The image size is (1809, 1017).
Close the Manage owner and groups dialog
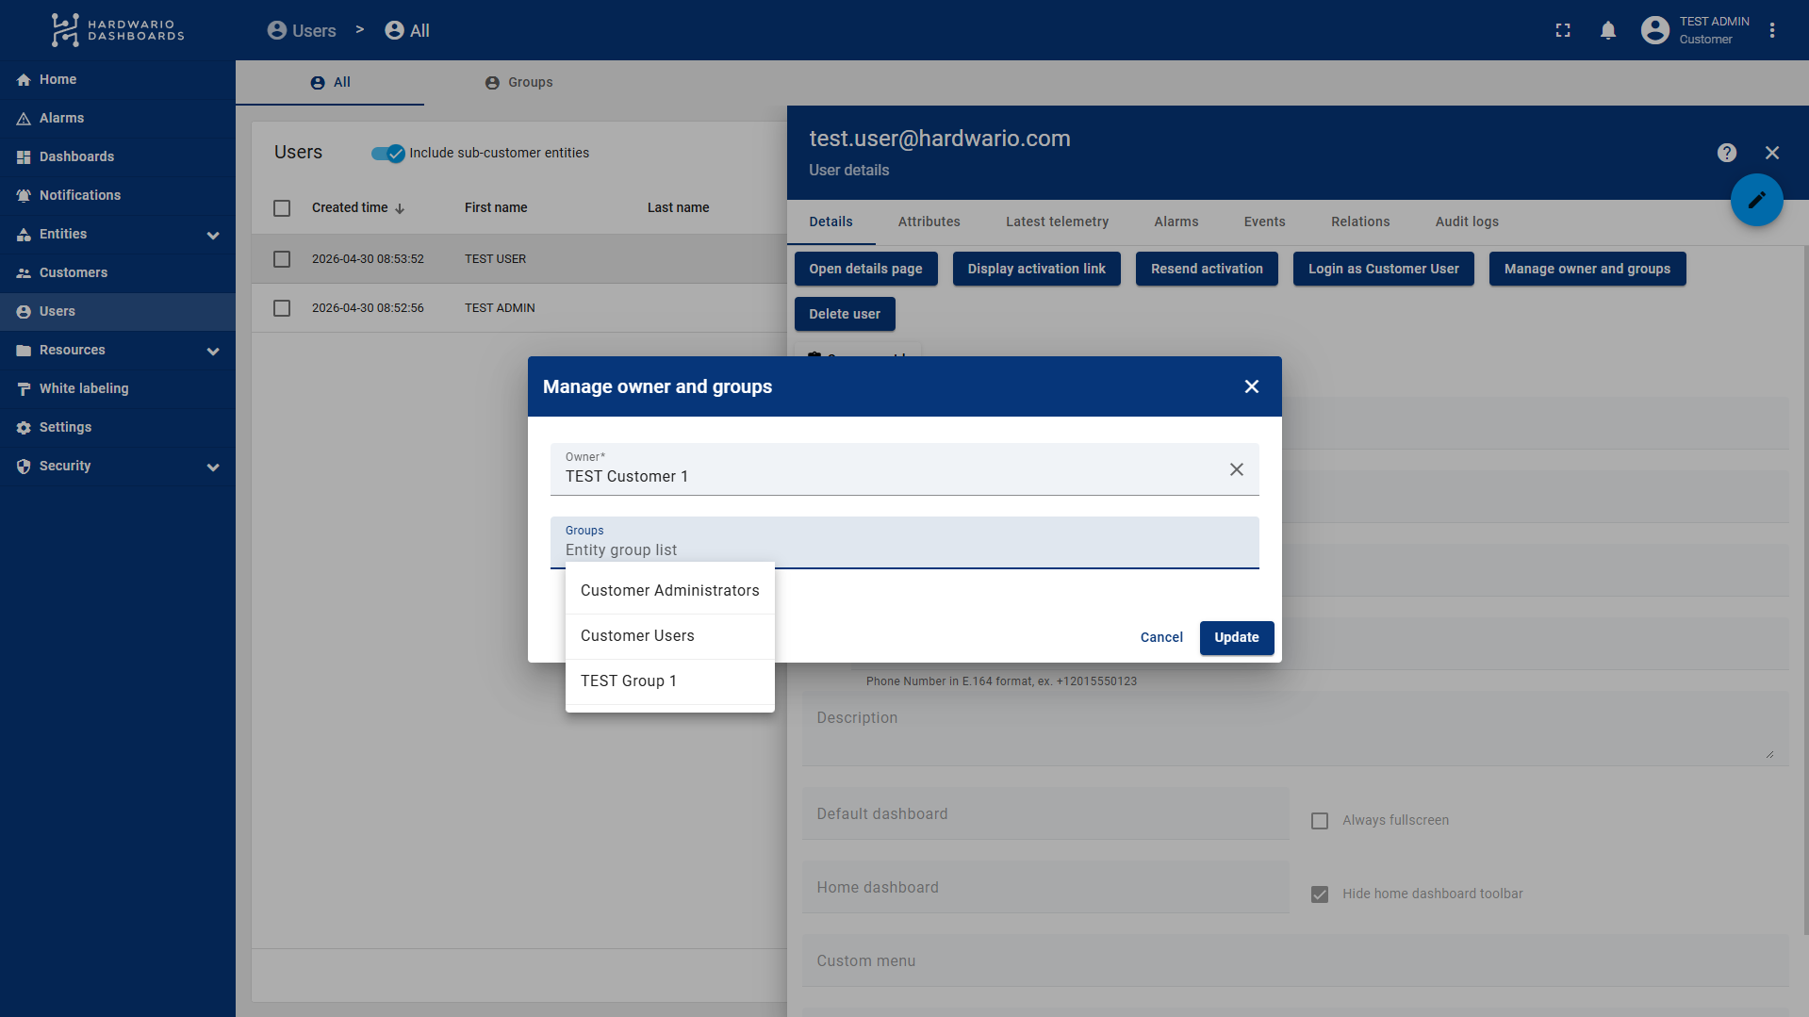[1252, 386]
